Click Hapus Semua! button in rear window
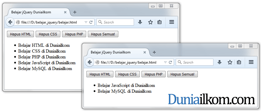261x111 pixels. pyautogui.click(x=103, y=34)
